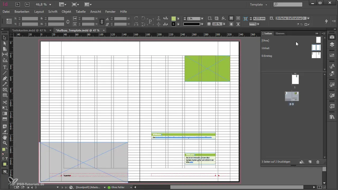
Task: Toggle constrain proportions chain link
Action: point(102,21)
